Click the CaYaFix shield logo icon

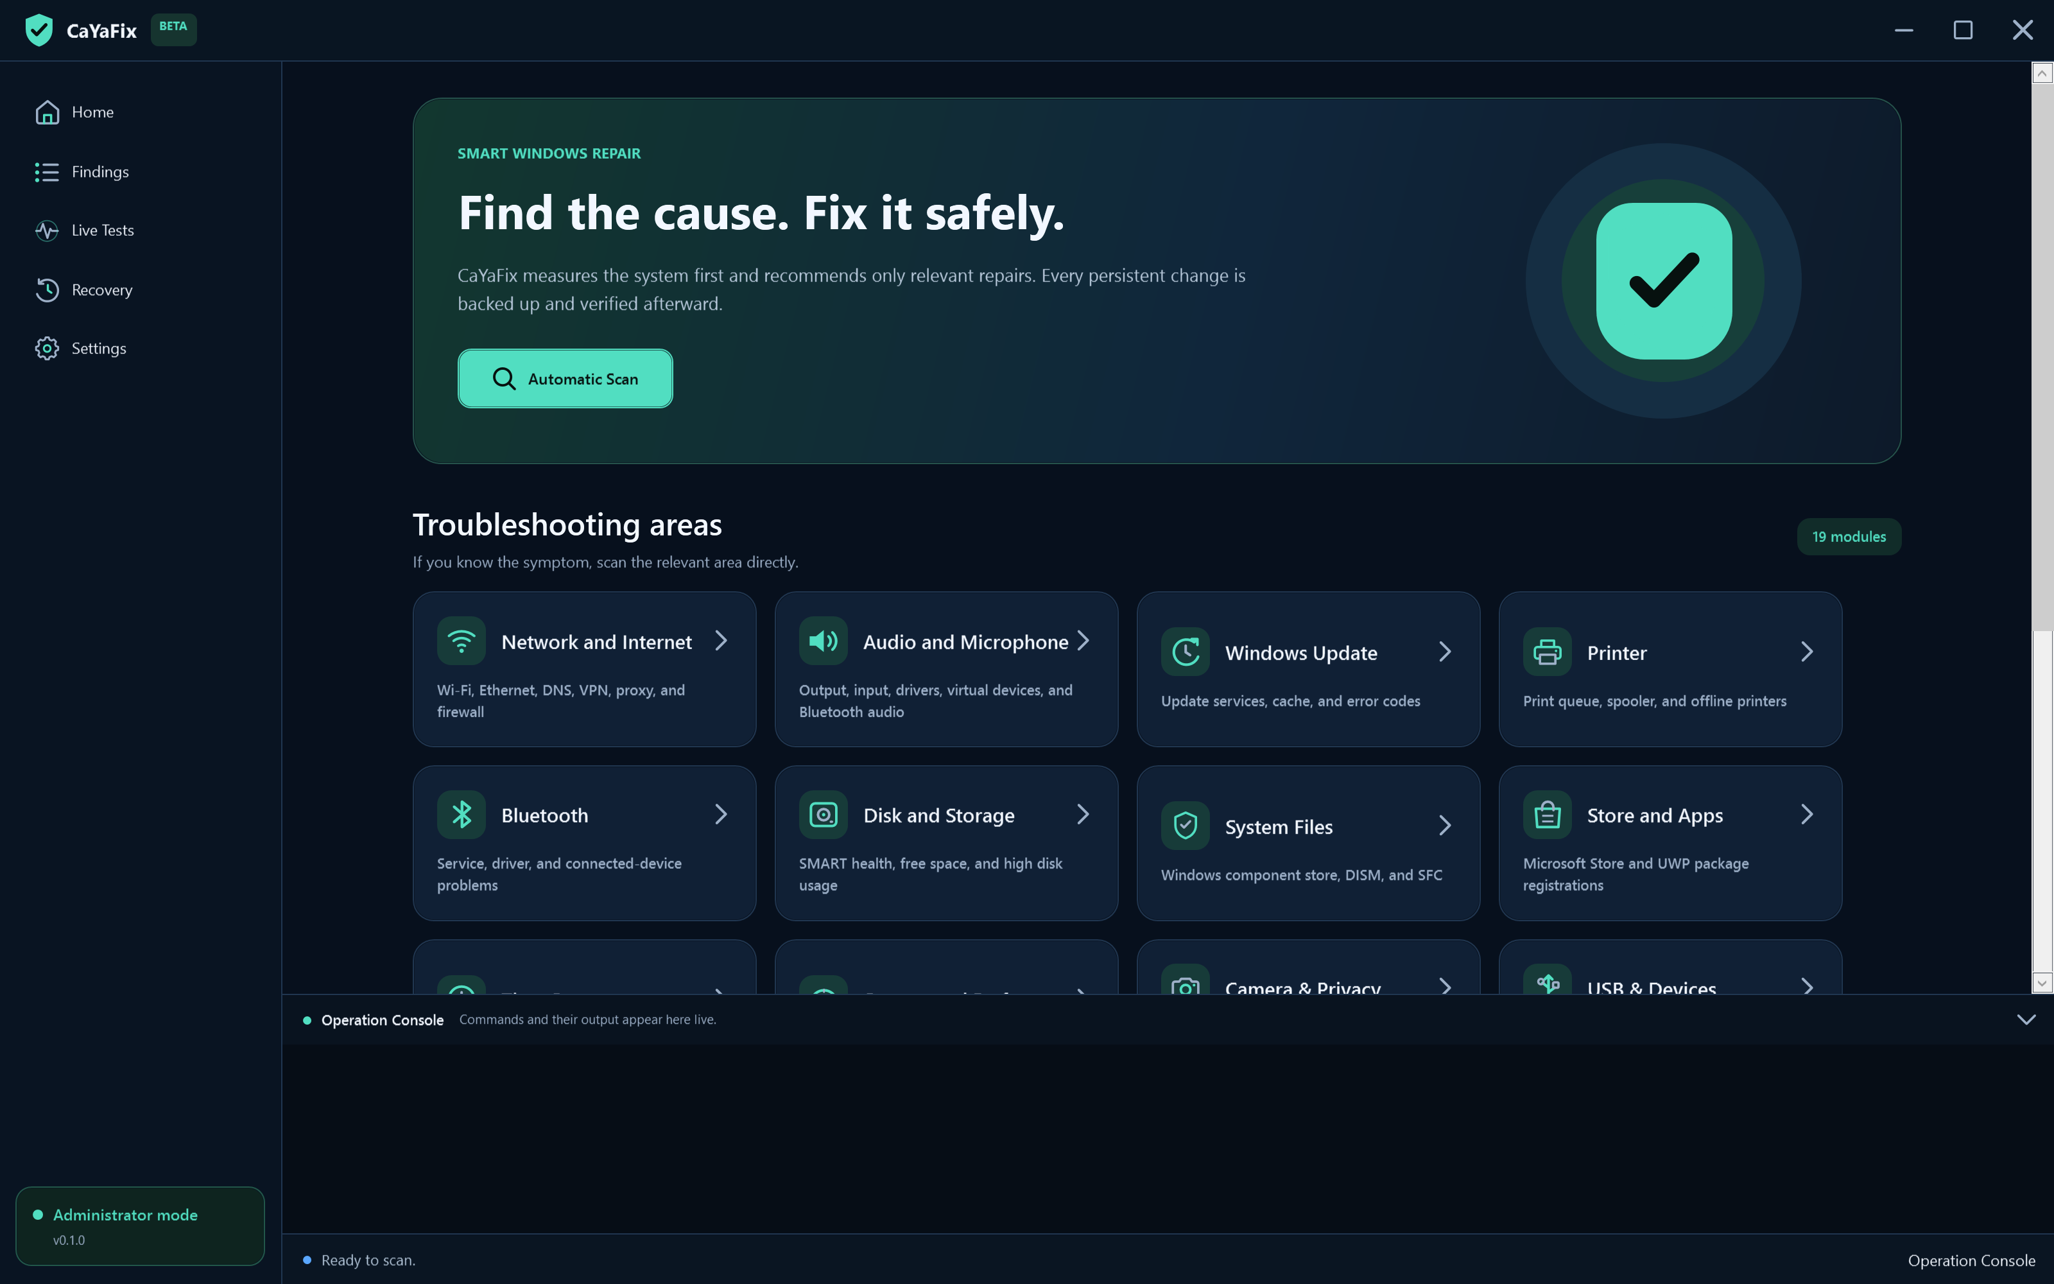39,31
